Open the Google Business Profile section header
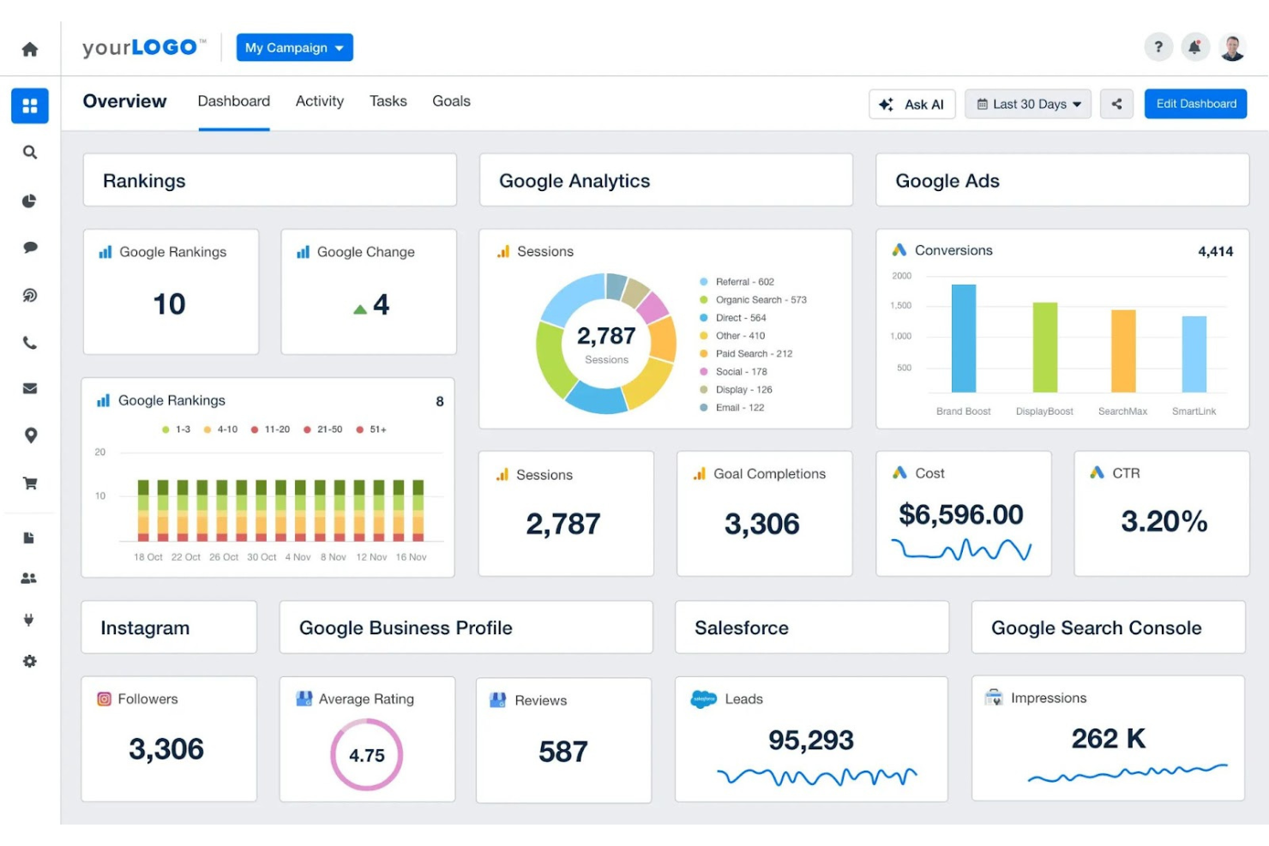The height and width of the screenshot is (846, 1269). 466,627
